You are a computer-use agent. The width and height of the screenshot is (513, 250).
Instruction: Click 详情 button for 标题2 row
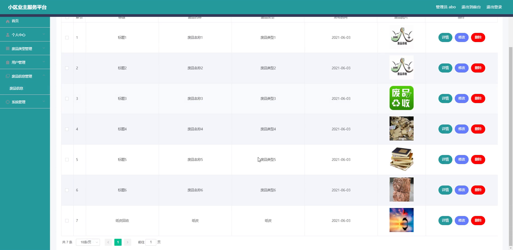click(x=445, y=68)
